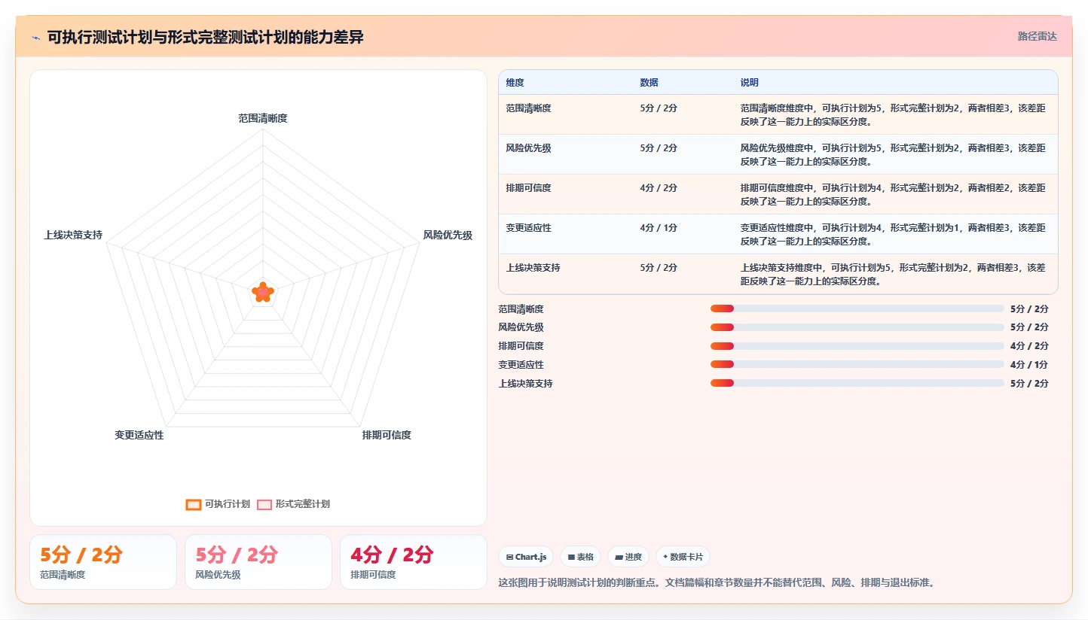Click the 上线决策支持 progress bar
This screenshot has width=1088, height=620.
click(857, 383)
